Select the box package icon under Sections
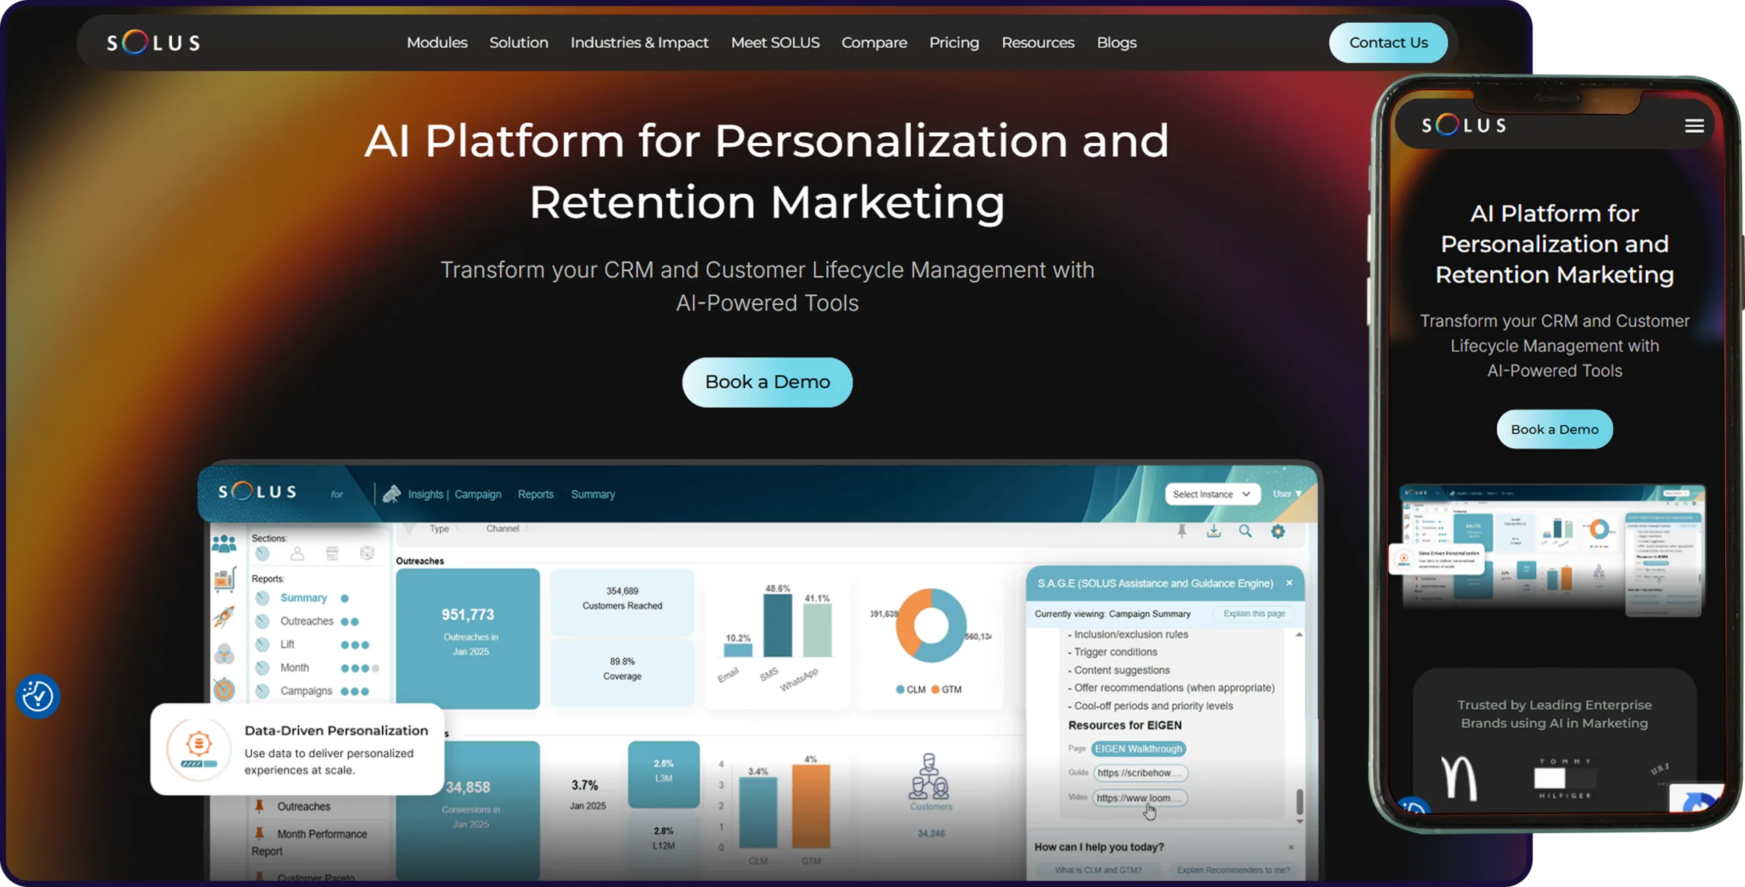This screenshot has height=887, width=1745. [367, 553]
